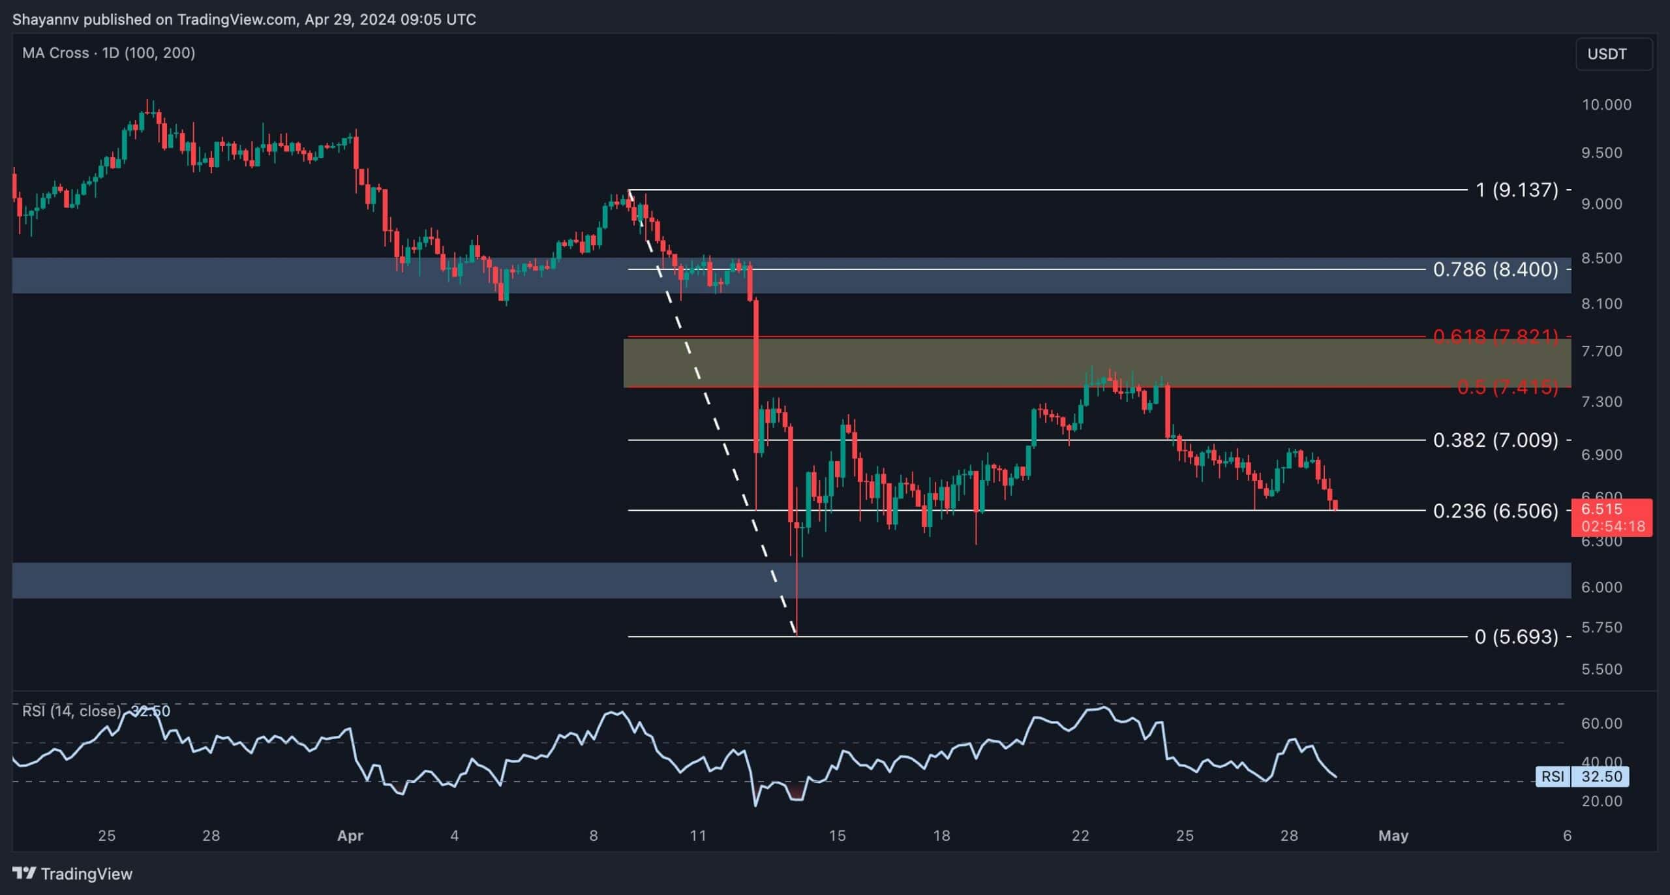Click the 0.786 (8.400) Fibonacci label
Image resolution: width=1670 pixels, height=895 pixels.
[1495, 269]
